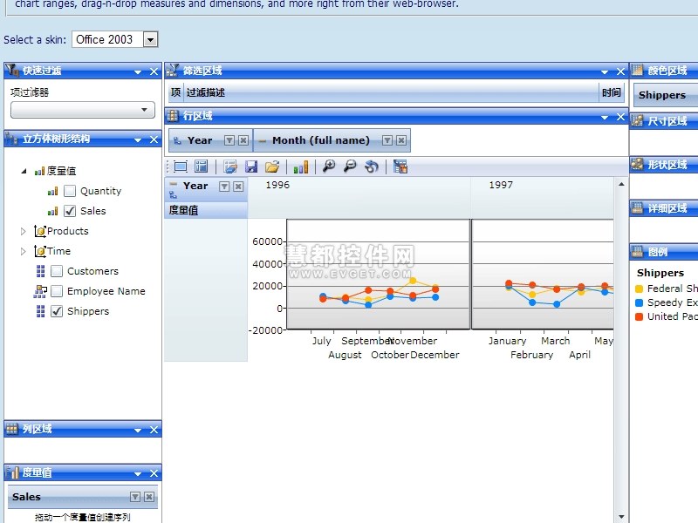698x523 pixels.
Task: Close the quick filter panel
Action: click(x=154, y=71)
